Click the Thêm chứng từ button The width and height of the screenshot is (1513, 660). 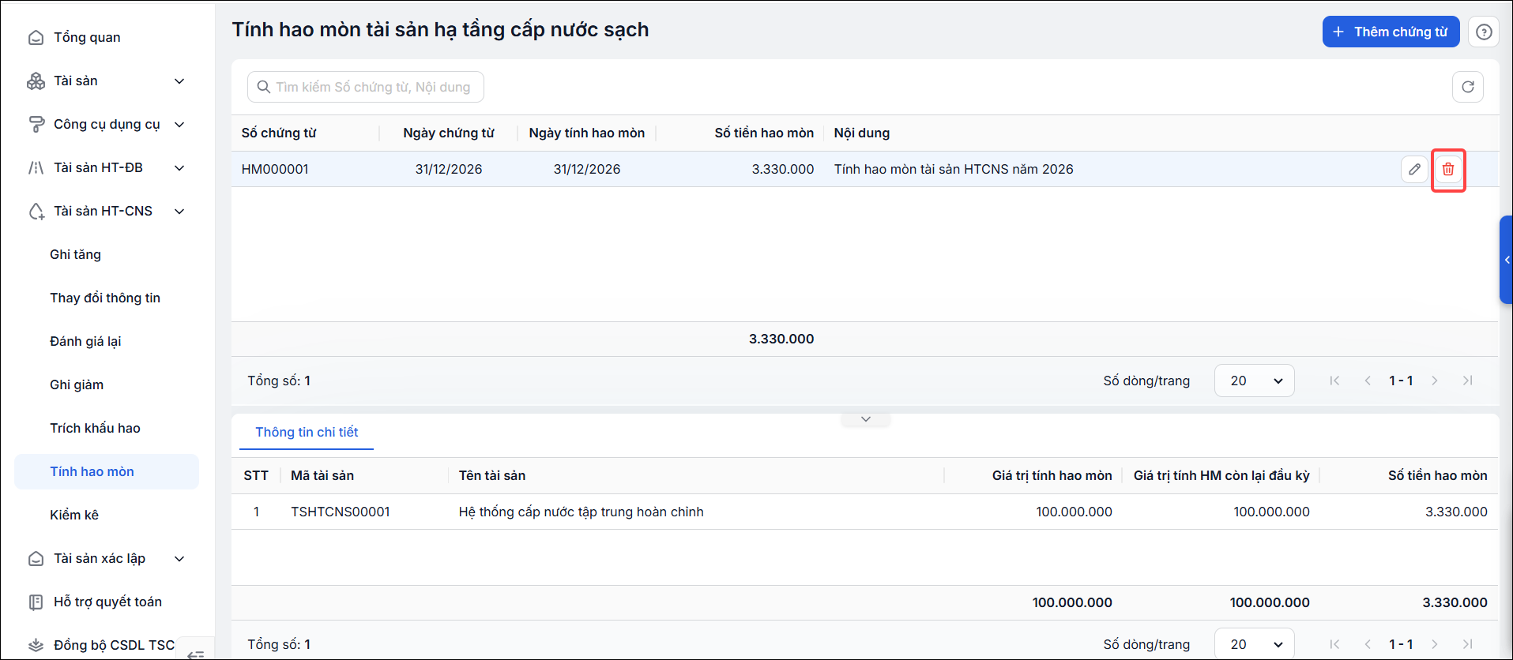[x=1391, y=32]
